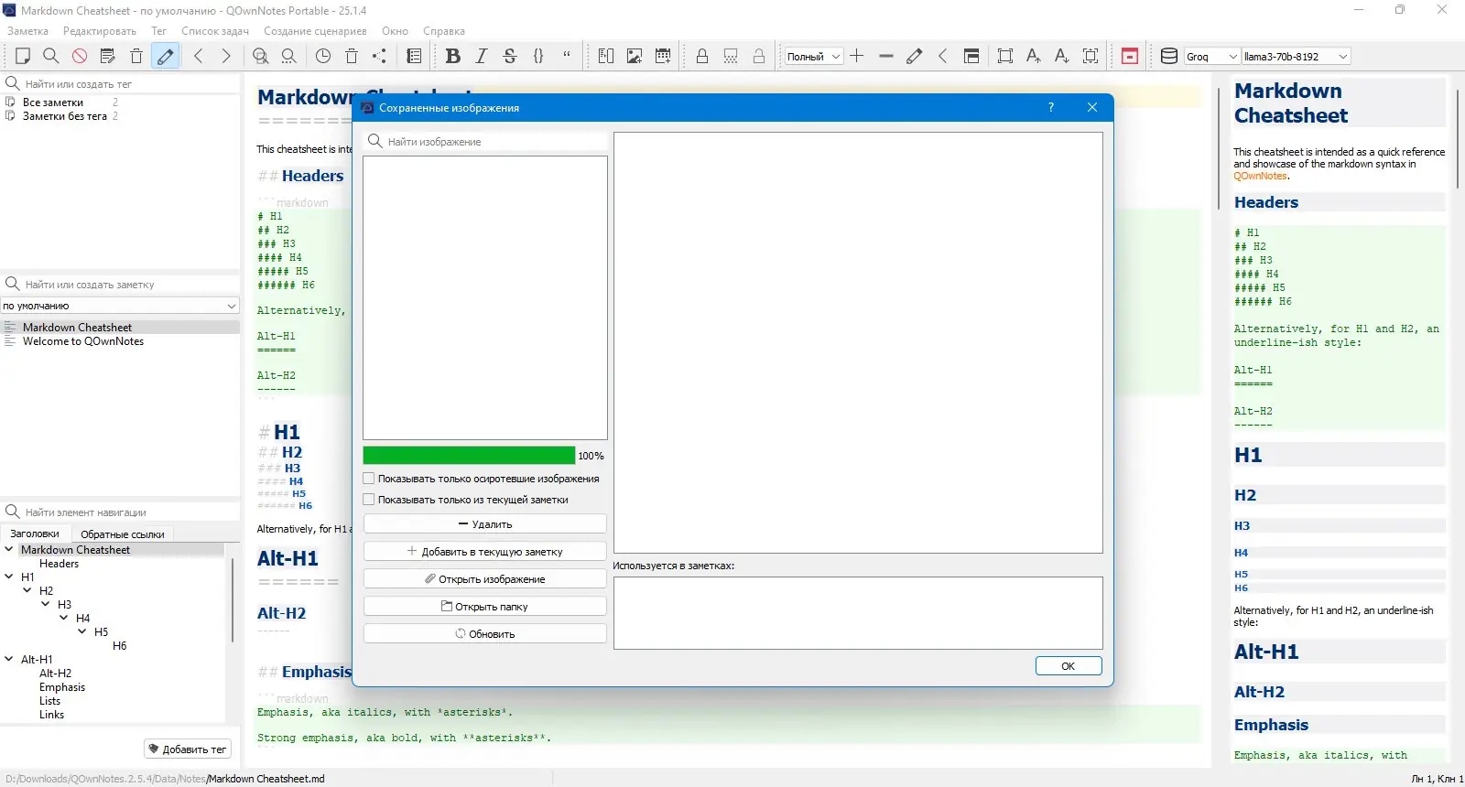This screenshot has width=1465, height=787.
Task: Focus the Найти изображение search field
Action: click(485, 142)
